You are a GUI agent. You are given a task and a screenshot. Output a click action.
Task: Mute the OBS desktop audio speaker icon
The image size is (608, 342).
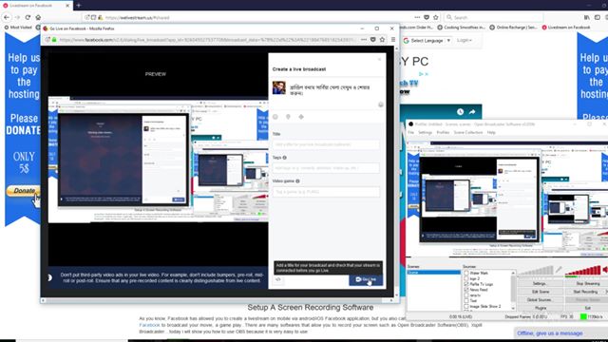[x=605, y=270]
